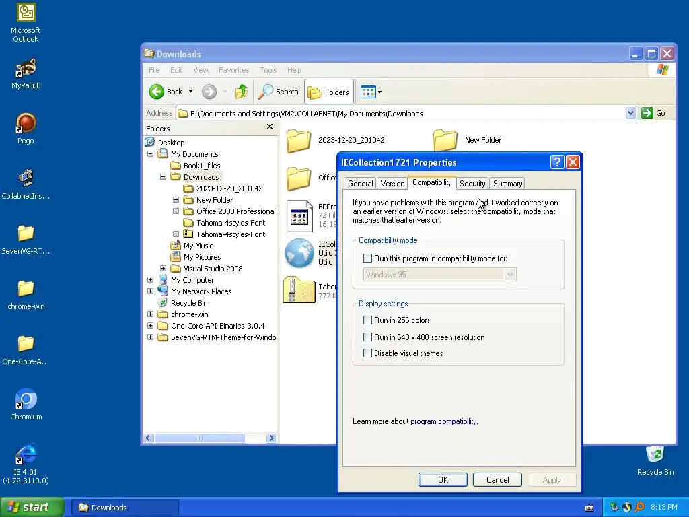Select the New Folder icon in file pane
689x517 pixels.
445,140
